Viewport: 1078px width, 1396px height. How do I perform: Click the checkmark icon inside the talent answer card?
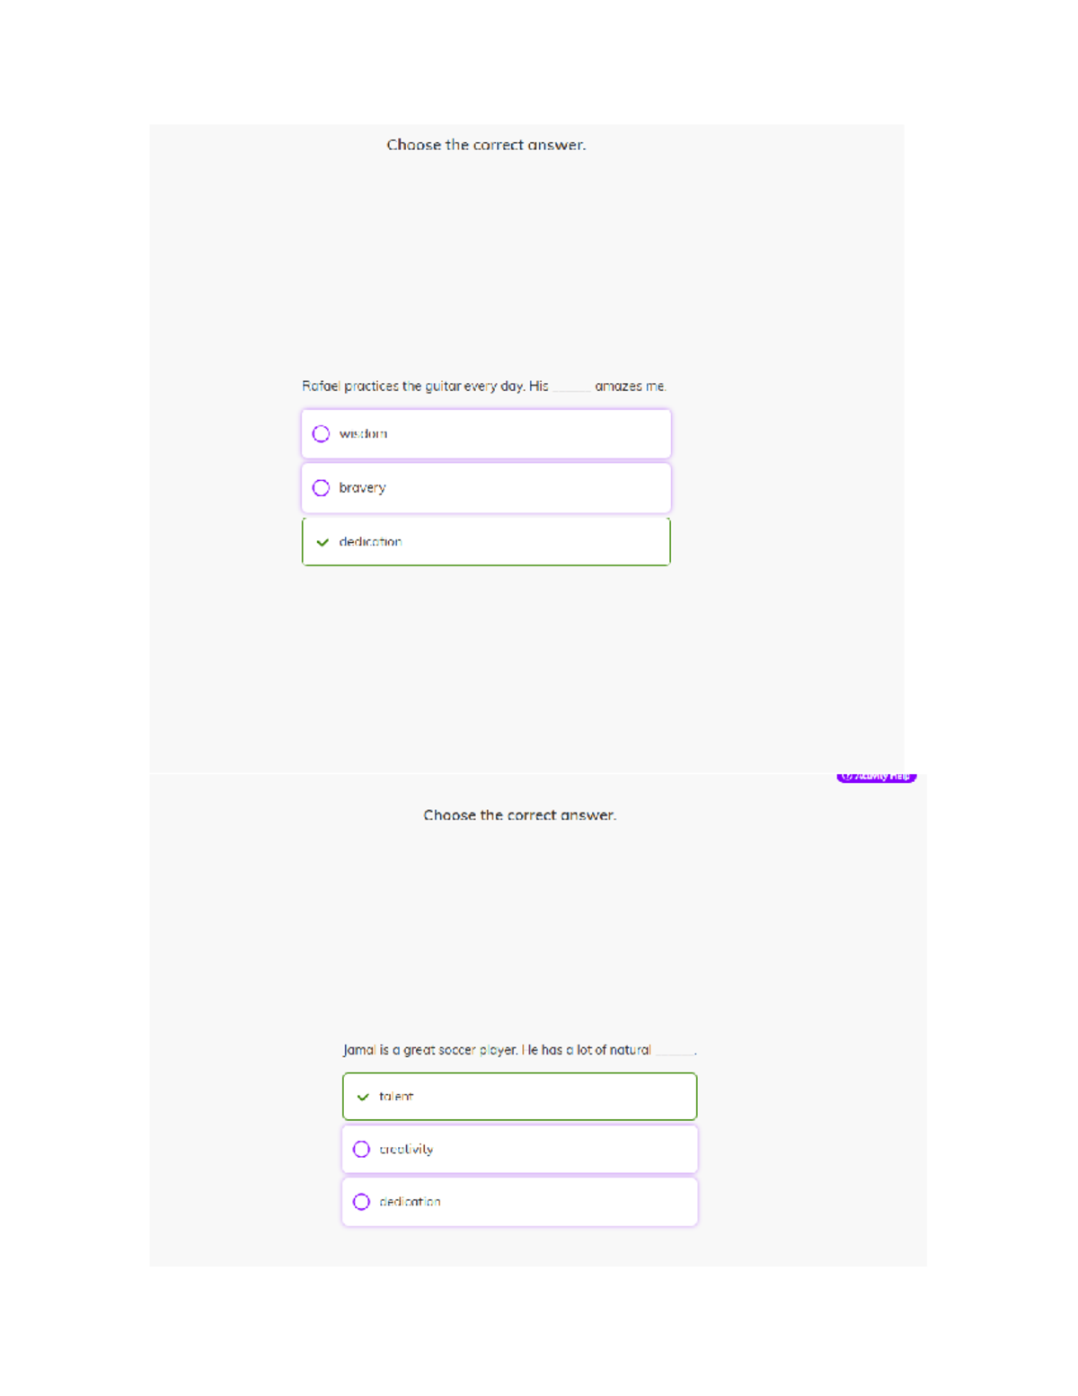(x=363, y=1096)
